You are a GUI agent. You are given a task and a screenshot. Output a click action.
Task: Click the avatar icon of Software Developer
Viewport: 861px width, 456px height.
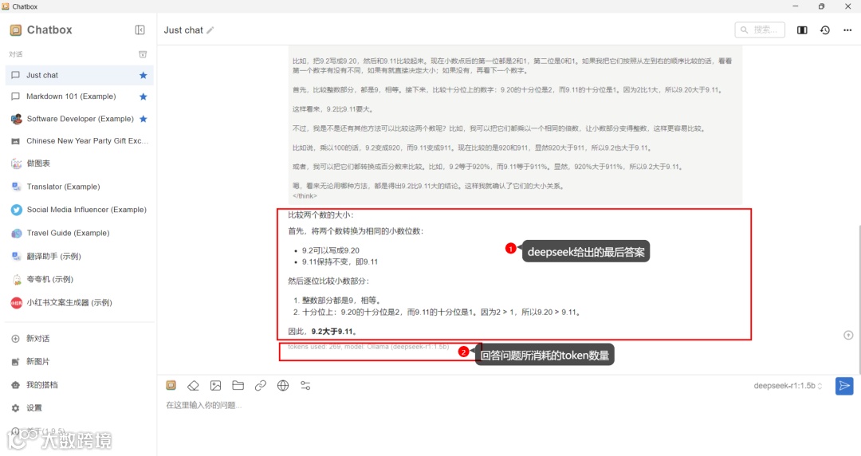pyautogui.click(x=17, y=119)
